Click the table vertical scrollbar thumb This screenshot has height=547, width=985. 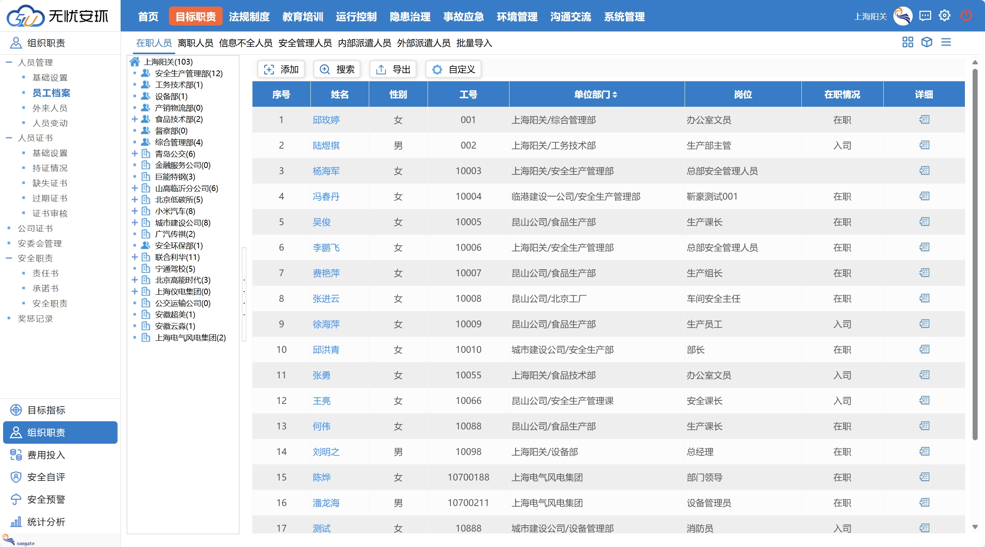975,254
